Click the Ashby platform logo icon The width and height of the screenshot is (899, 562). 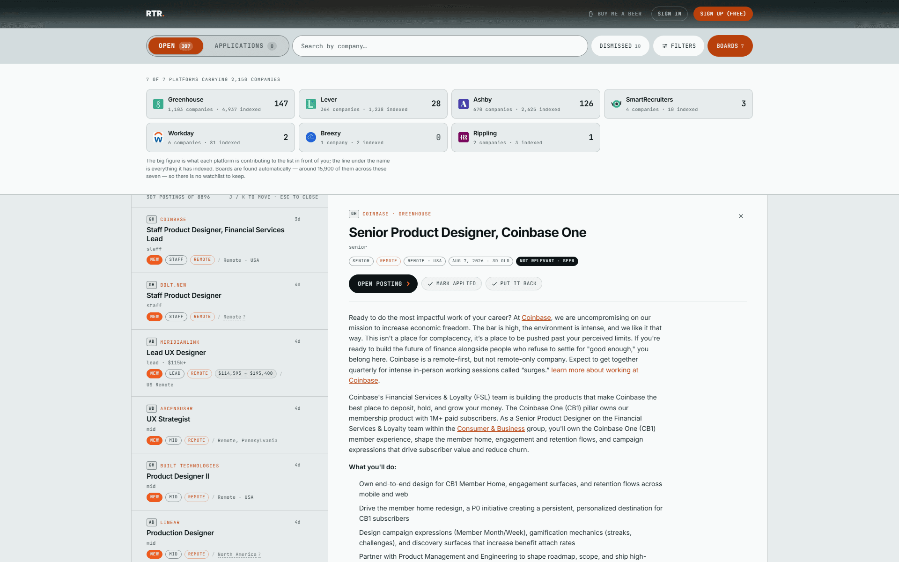tap(464, 104)
